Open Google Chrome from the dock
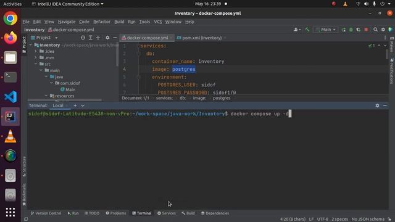395x222 pixels. tap(10, 18)
